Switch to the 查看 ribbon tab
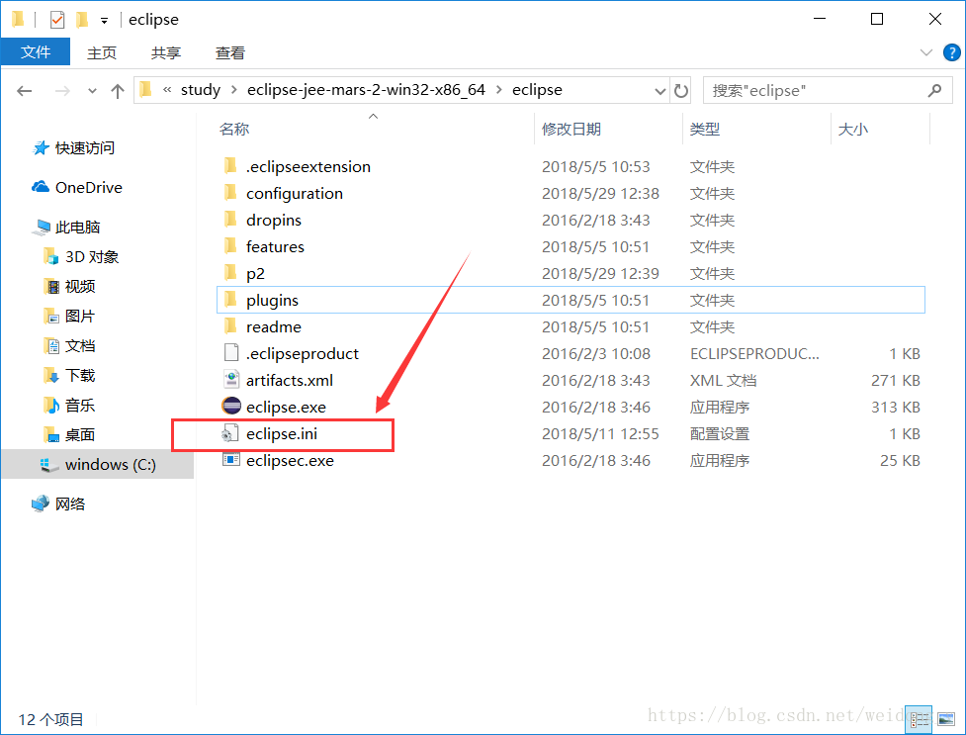The height and width of the screenshot is (735, 966). click(x=229, y=52)
